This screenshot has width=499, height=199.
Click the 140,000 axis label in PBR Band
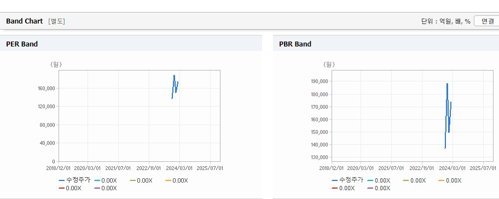pos(320,145)
